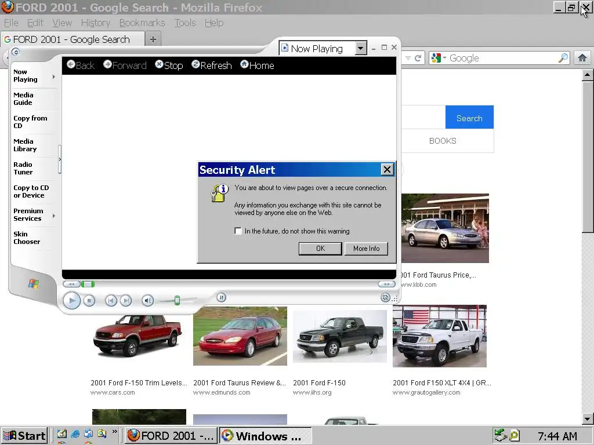This screenshot has width=594, height=445.
Task: Open Firefox File menu
Action: click(x=11, y=23)
